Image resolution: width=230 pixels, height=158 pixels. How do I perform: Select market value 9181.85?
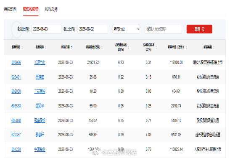[x=176, y=135]
